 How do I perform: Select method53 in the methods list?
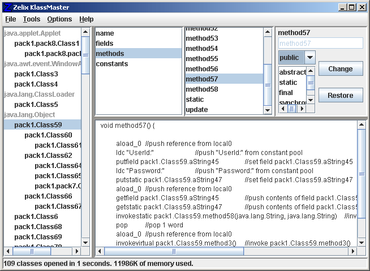(x=224, y=38)
